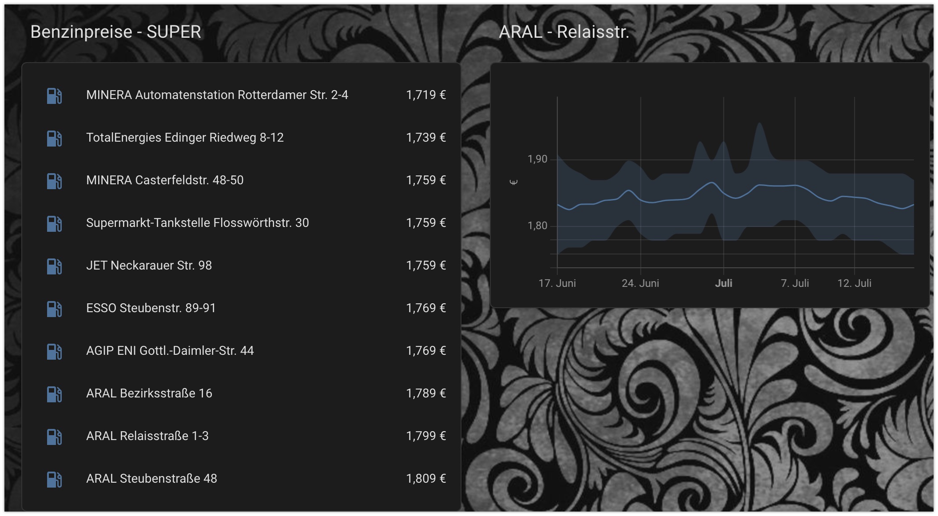Viewport: 938px width, 516px height.
Task: Click the bold Juli axis label
Action: [x=723, y=283]
